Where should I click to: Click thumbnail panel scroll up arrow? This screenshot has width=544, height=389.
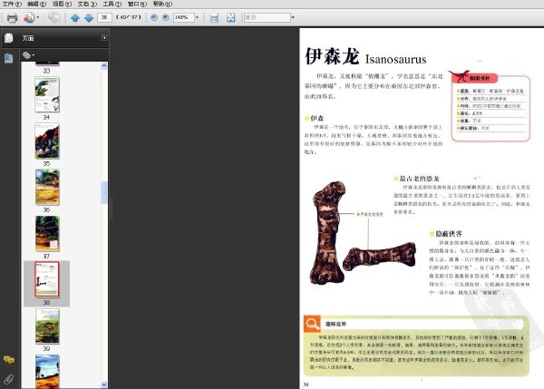click(104, 66)
